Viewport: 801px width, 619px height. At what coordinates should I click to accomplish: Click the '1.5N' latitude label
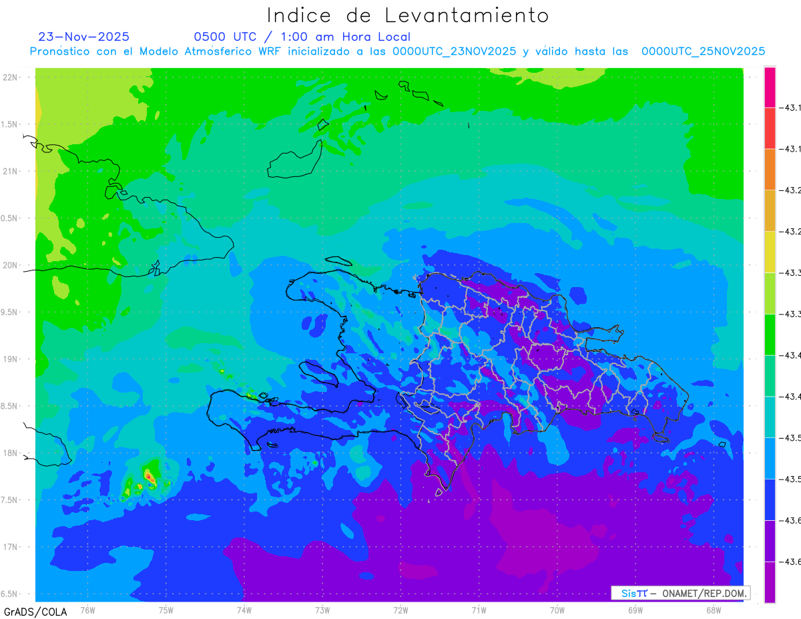pyautogui.click(x=9, y=124)
